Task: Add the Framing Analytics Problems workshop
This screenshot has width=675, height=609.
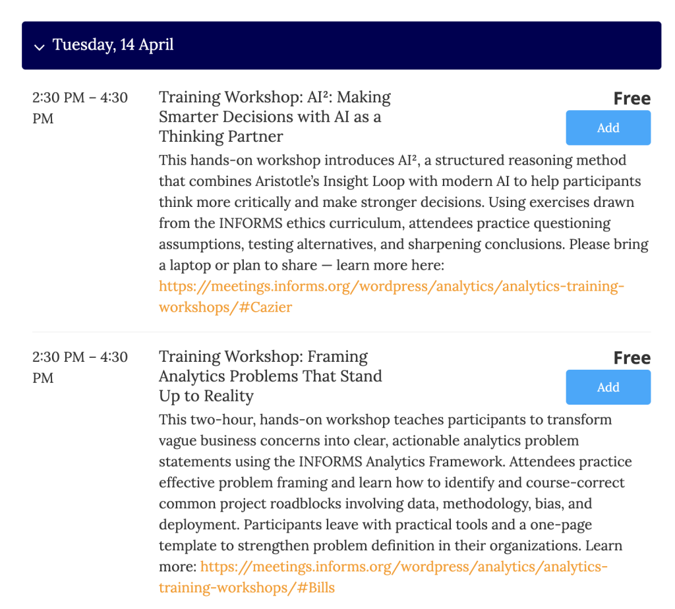Action: (608, 388)
